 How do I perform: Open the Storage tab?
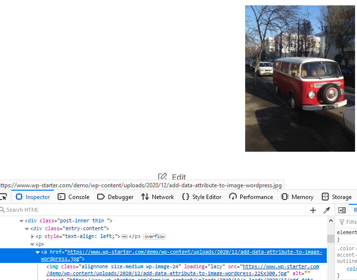coord(337,197)
